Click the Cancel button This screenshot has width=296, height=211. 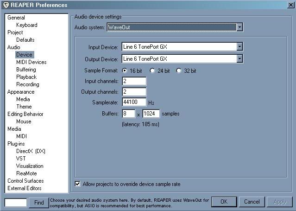(252, 202)
